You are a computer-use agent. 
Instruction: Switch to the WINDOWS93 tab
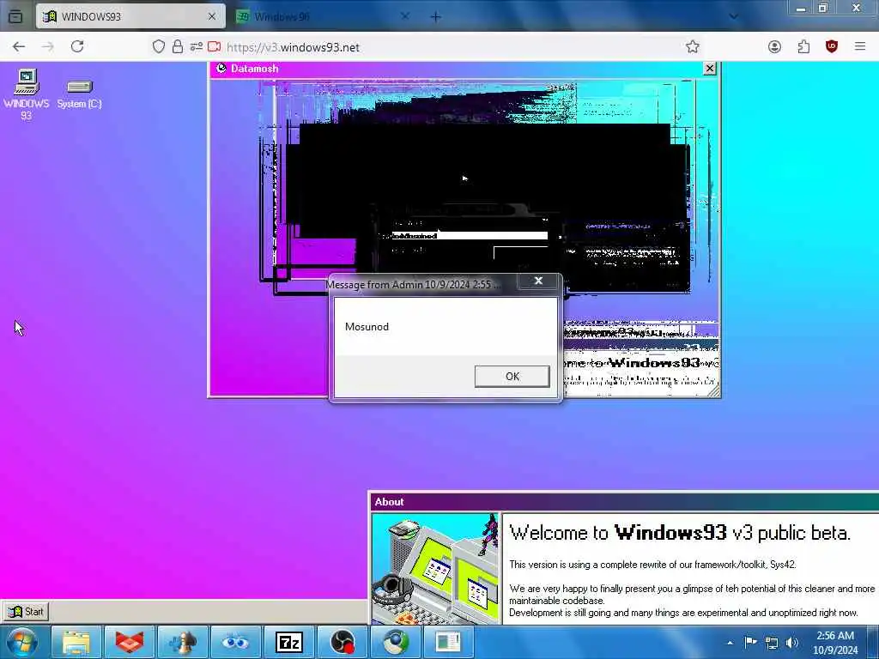(x=130, y=16)
